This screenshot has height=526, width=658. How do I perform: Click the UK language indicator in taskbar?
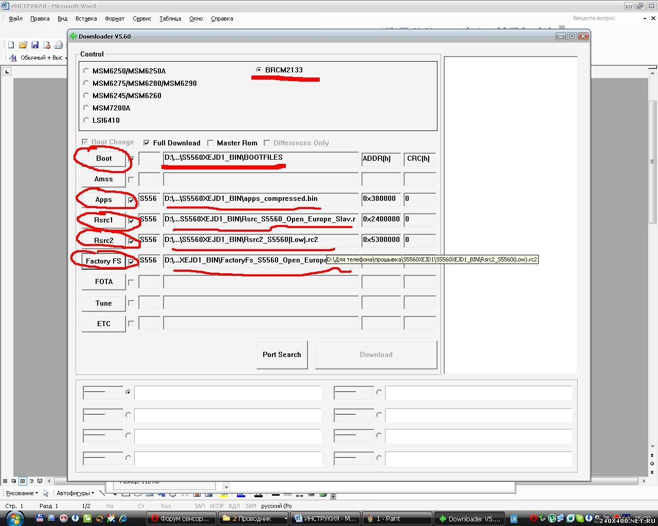pos(514,519)
